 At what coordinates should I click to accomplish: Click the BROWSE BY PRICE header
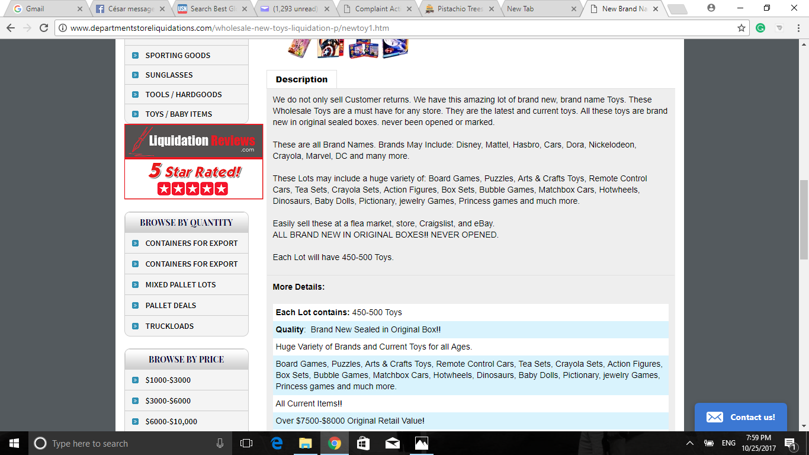pos(187,360)
